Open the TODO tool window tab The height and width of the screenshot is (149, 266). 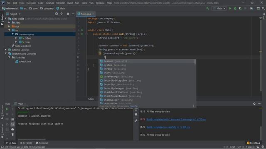coord(26,143)
